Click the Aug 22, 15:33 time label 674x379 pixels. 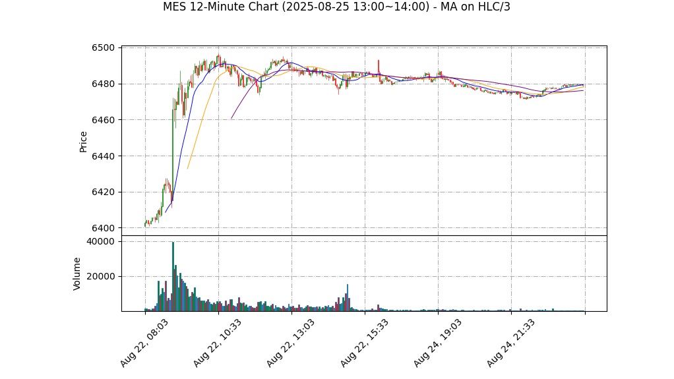[x=364, y=343]
